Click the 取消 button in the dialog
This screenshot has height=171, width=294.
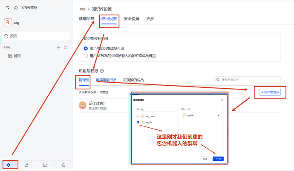pyautogui.click(x=205, y=159)
